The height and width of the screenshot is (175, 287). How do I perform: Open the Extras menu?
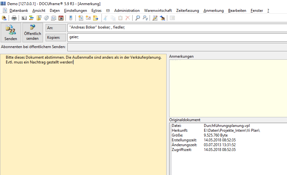[96, 11]
